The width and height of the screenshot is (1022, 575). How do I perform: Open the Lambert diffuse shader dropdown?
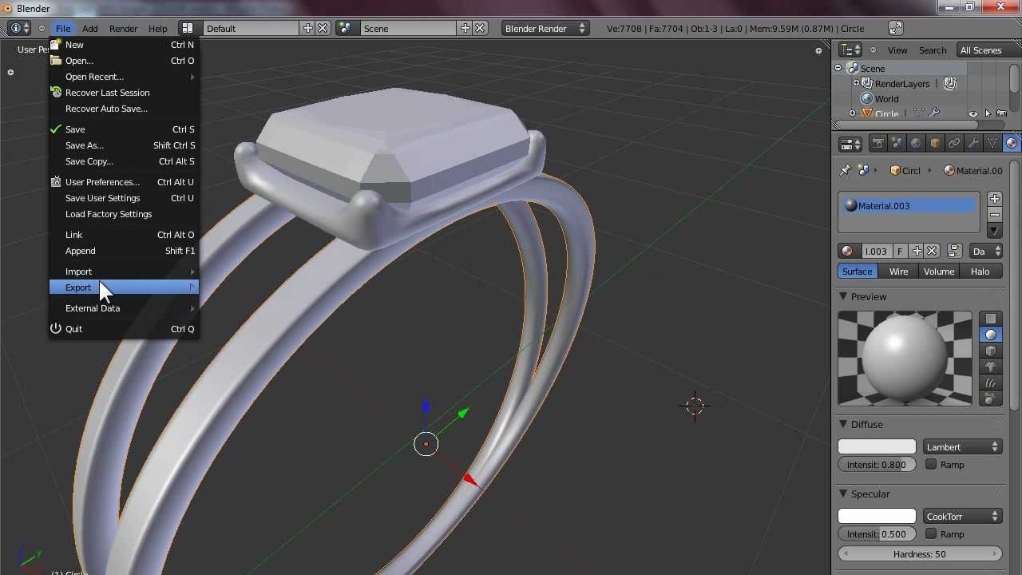(962, 447)
